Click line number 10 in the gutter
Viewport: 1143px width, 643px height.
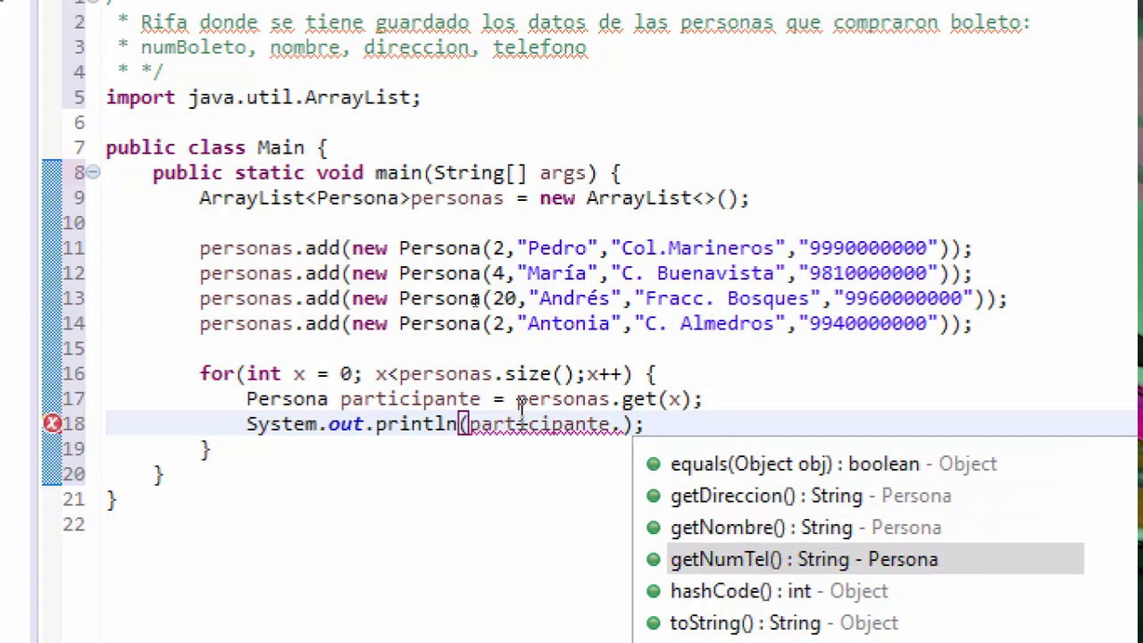pyautogui.click(x=74, y=223)
